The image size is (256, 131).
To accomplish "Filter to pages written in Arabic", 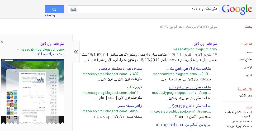I will (x=238, y=114).
